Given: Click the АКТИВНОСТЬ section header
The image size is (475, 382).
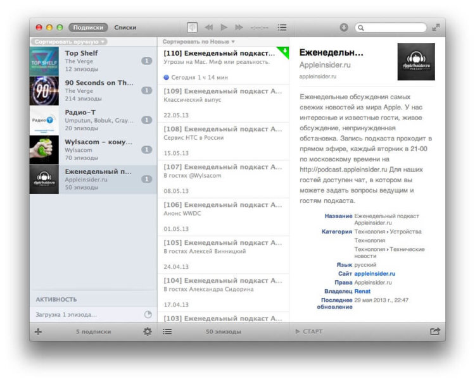Looking at the screenshot, I should [x=56, y=299].
